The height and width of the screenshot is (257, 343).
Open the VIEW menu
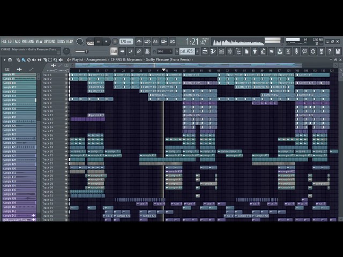tap(39, 41)
